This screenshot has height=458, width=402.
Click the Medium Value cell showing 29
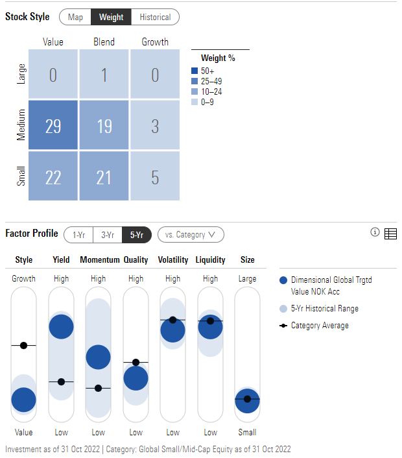pyautogui.click(x=53, y=125)
